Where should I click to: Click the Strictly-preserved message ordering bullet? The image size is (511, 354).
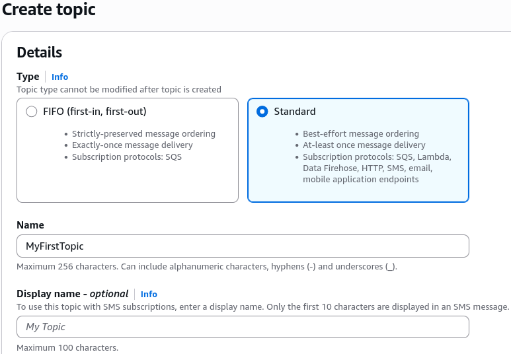point(143,134)
